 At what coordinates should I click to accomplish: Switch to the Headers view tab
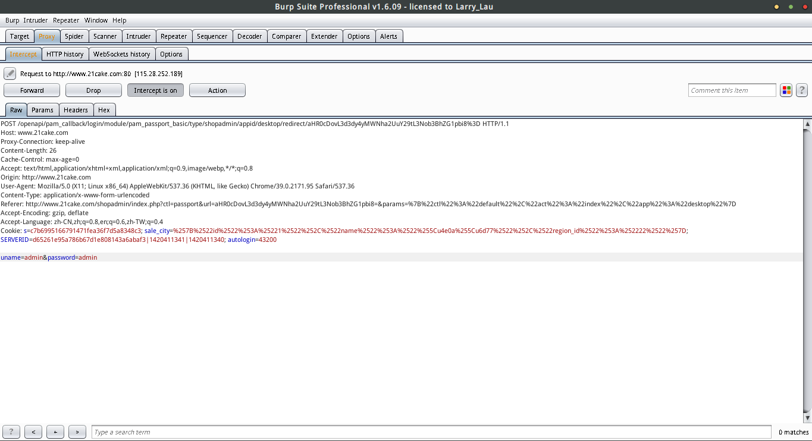[76, 110]
